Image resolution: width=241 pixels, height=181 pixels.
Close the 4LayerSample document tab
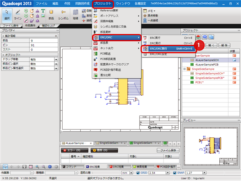pos(91,143)
